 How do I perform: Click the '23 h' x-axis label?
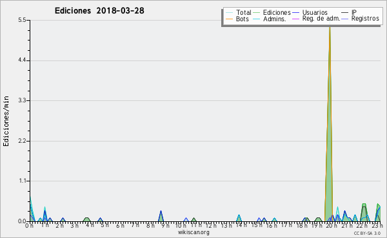pos(377,226)
